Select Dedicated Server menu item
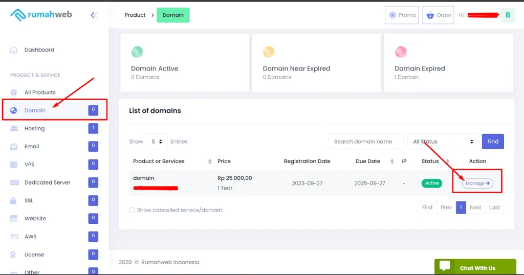Viewport: 524px width, 275px height. pyautogui.click(x=47, y=182)
